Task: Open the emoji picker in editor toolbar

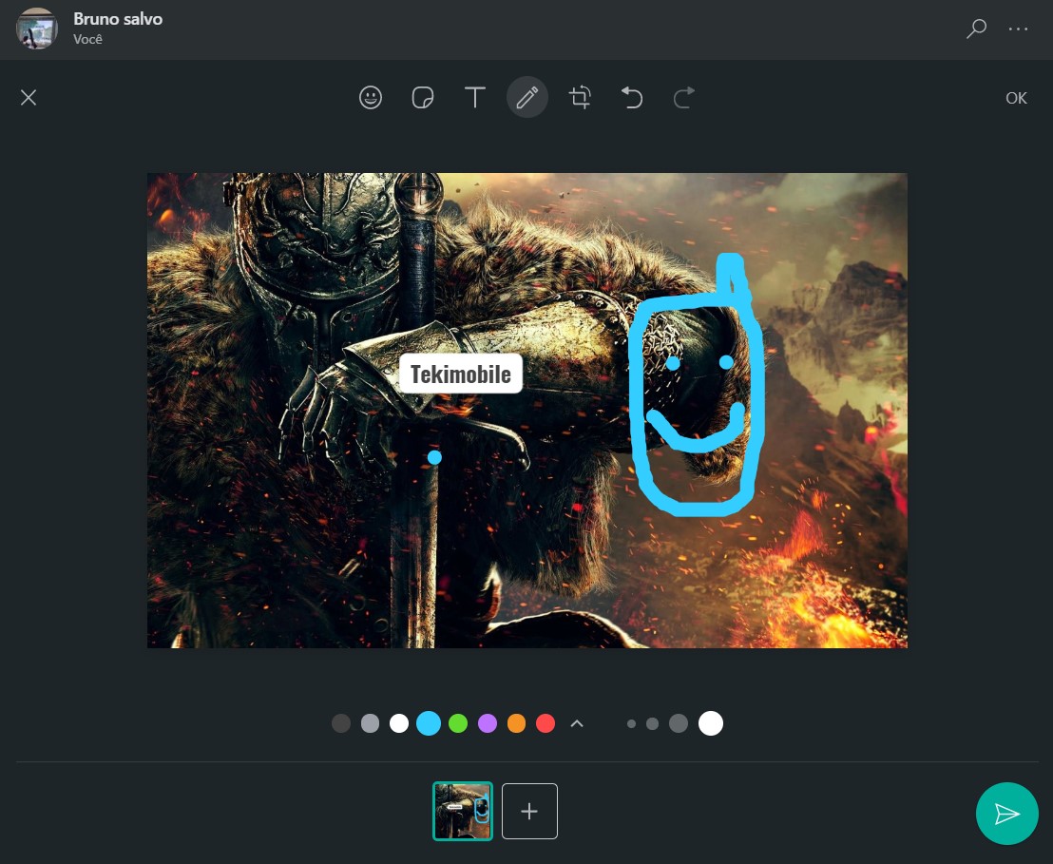Action: click(370, 97)
